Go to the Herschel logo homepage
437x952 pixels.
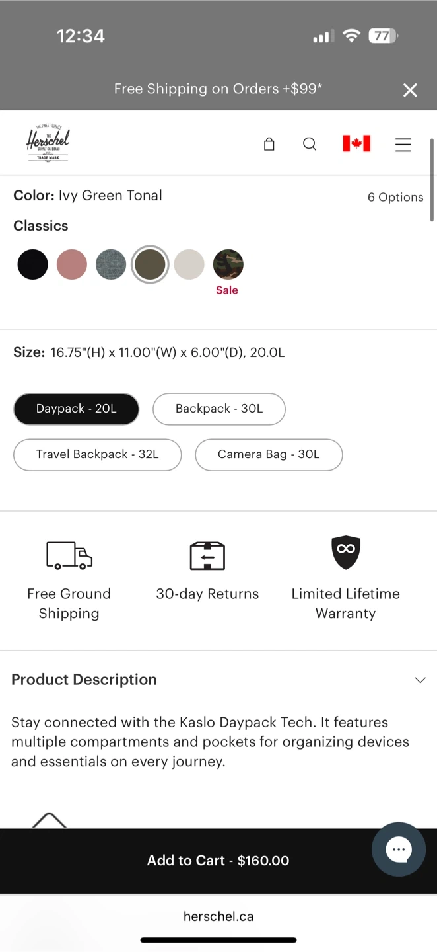coord(48,143)
